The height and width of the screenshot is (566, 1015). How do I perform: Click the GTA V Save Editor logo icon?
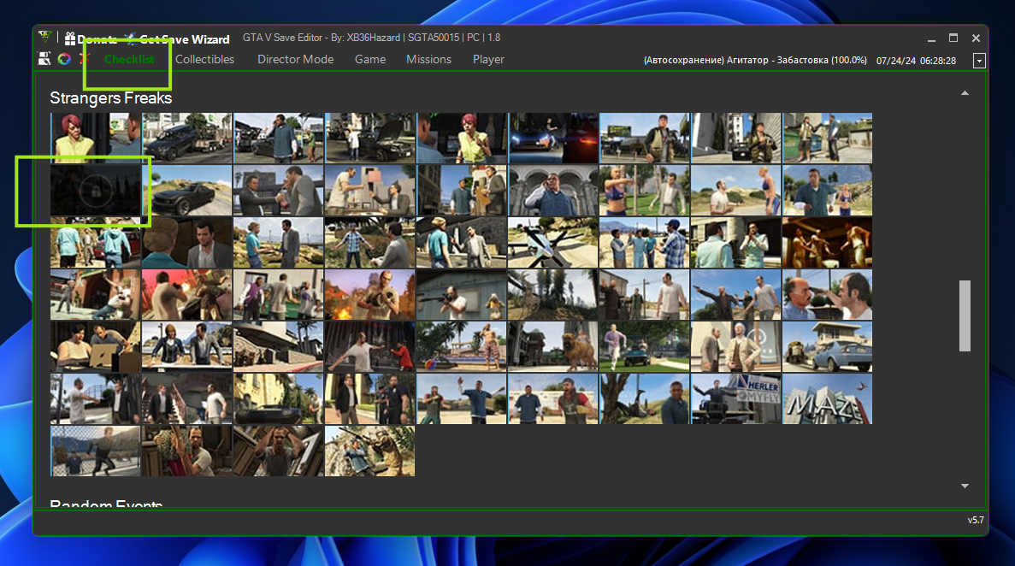44,37
